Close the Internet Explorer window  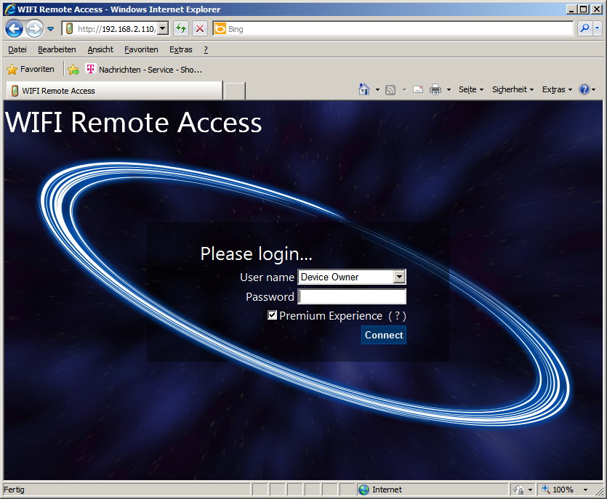598,9
